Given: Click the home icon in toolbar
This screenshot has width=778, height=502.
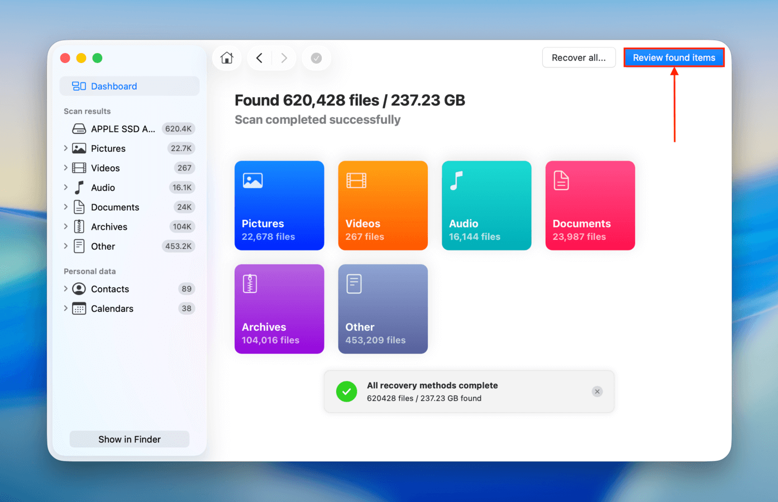Looking at the screenshot, I should click(227, 58).
